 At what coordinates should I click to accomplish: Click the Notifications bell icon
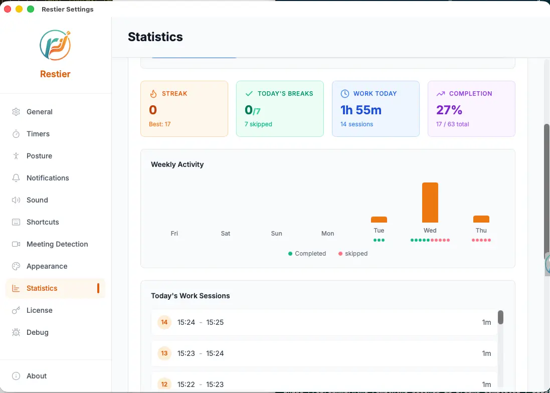point(16,178)
